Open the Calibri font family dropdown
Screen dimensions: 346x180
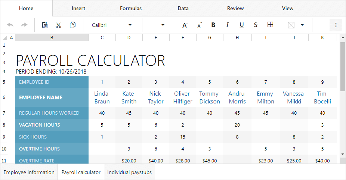(x=112, y=25)
